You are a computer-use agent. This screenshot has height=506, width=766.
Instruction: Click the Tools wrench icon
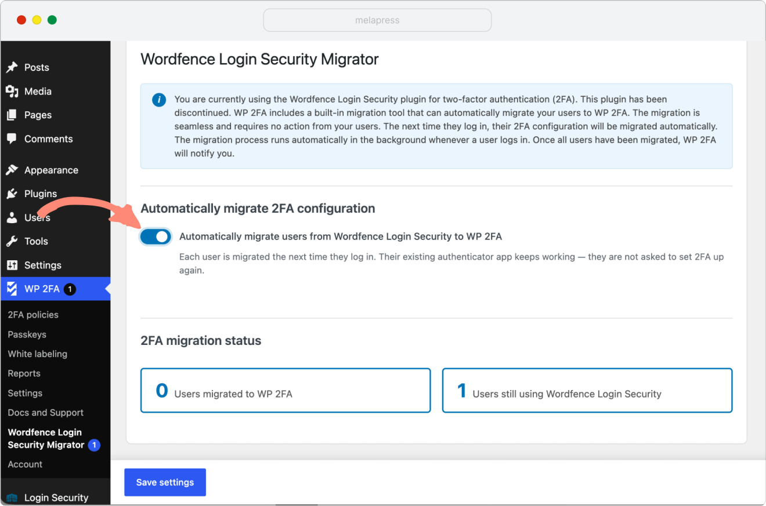point(12,241)
